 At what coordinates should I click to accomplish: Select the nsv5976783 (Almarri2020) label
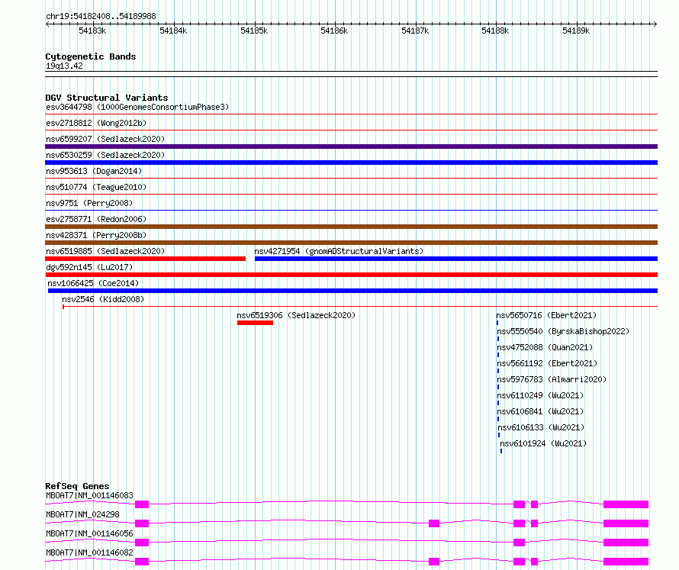point(552,379)
